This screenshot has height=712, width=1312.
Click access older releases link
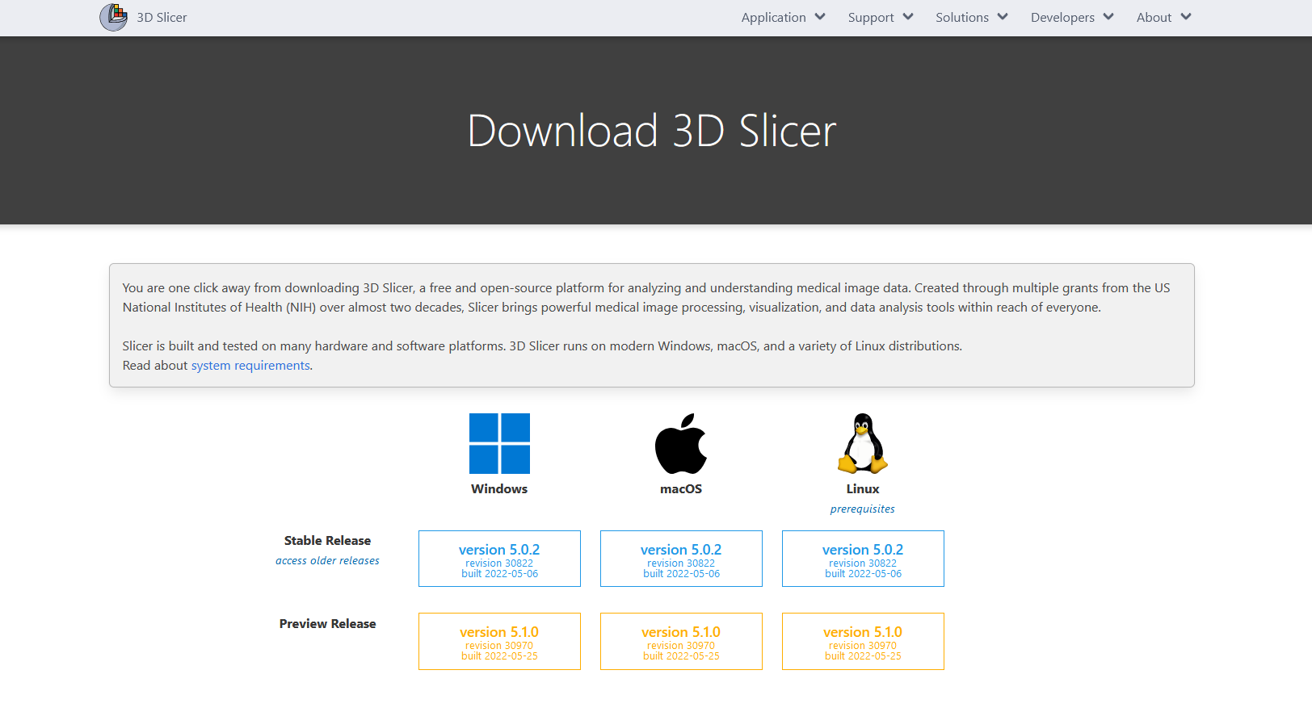click(x=327, y=561)
